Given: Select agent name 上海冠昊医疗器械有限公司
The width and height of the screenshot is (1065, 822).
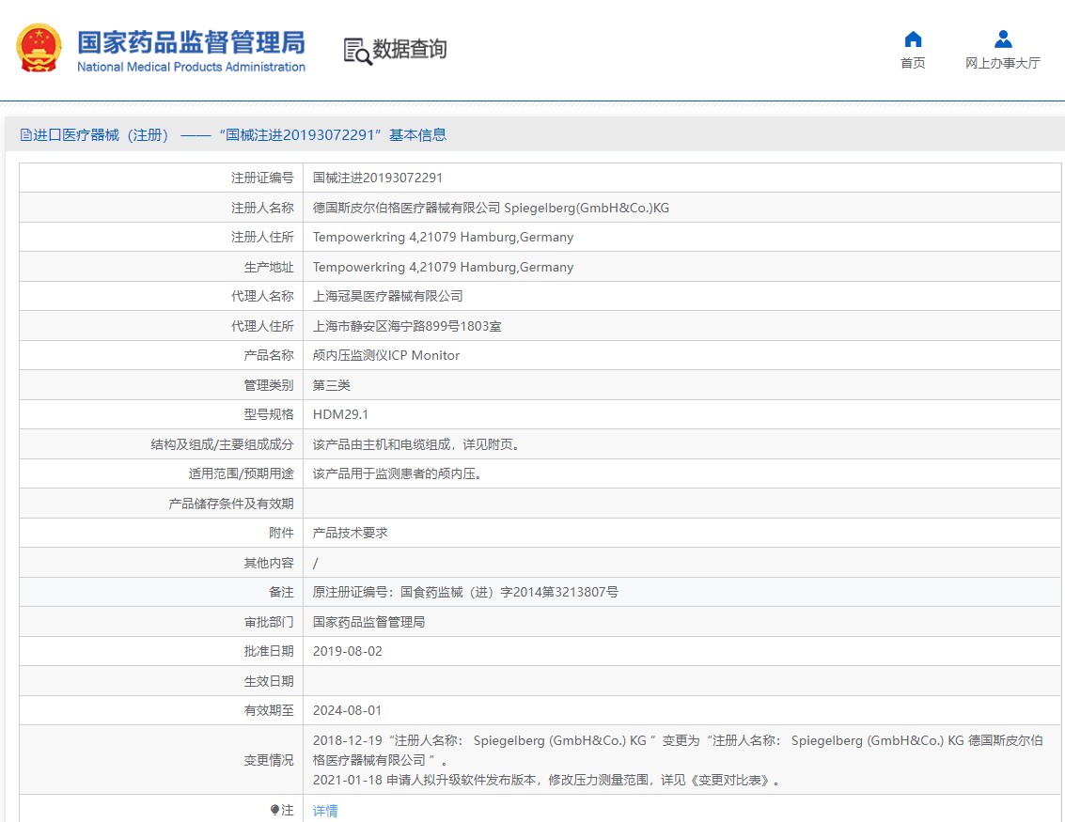Looking at the screenshot, I should pyautogui.click(x=388, y=296).
